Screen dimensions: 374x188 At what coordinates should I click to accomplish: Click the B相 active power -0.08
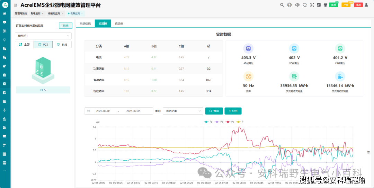tap(154, 80)
